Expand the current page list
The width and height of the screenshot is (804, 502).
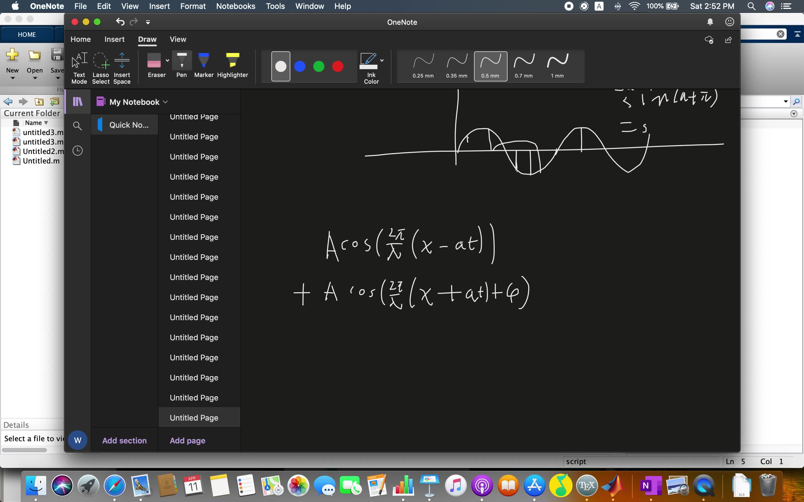tap(78, 101)
